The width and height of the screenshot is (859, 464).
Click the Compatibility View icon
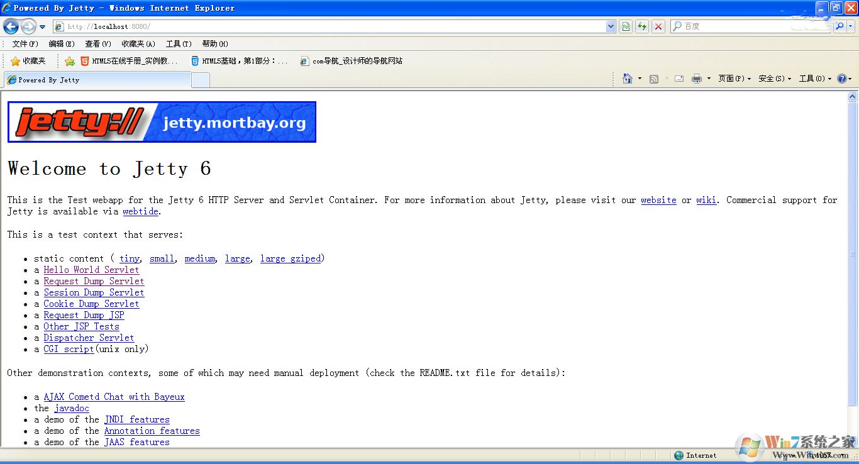pos(626,26)
